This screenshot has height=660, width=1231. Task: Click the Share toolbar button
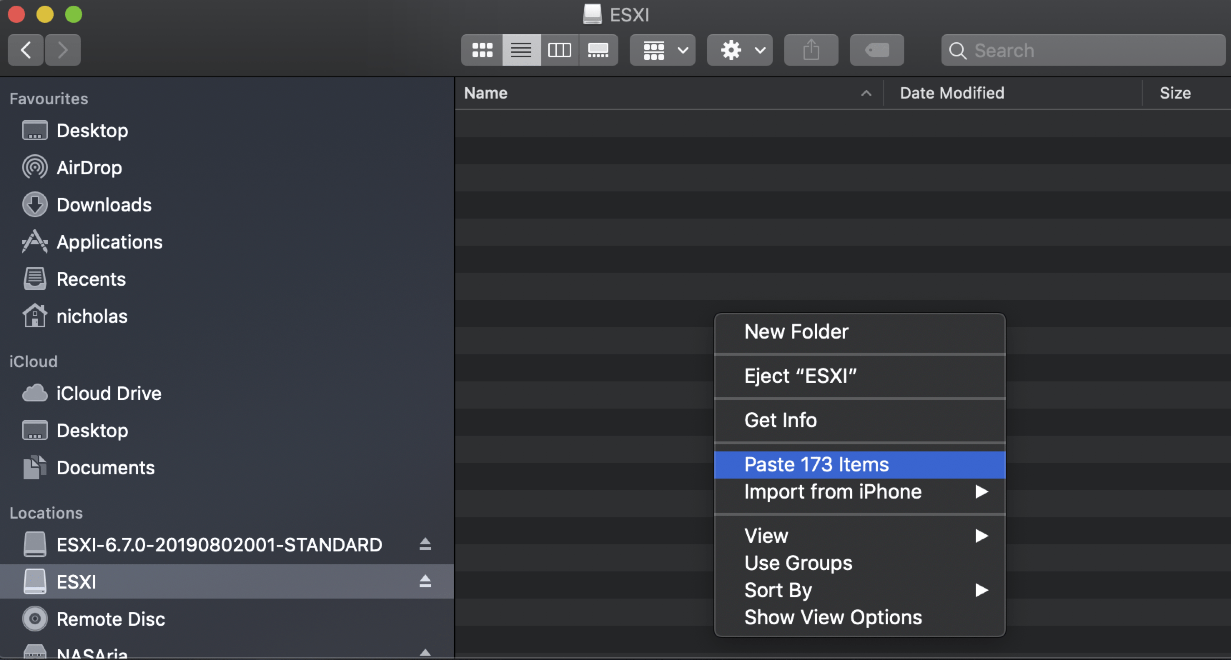pyautogui.click(x=810, y=50)
